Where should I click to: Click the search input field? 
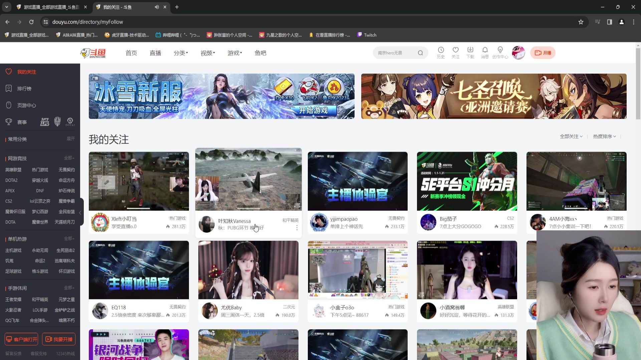pyautogui.click(x=396, y=53)
